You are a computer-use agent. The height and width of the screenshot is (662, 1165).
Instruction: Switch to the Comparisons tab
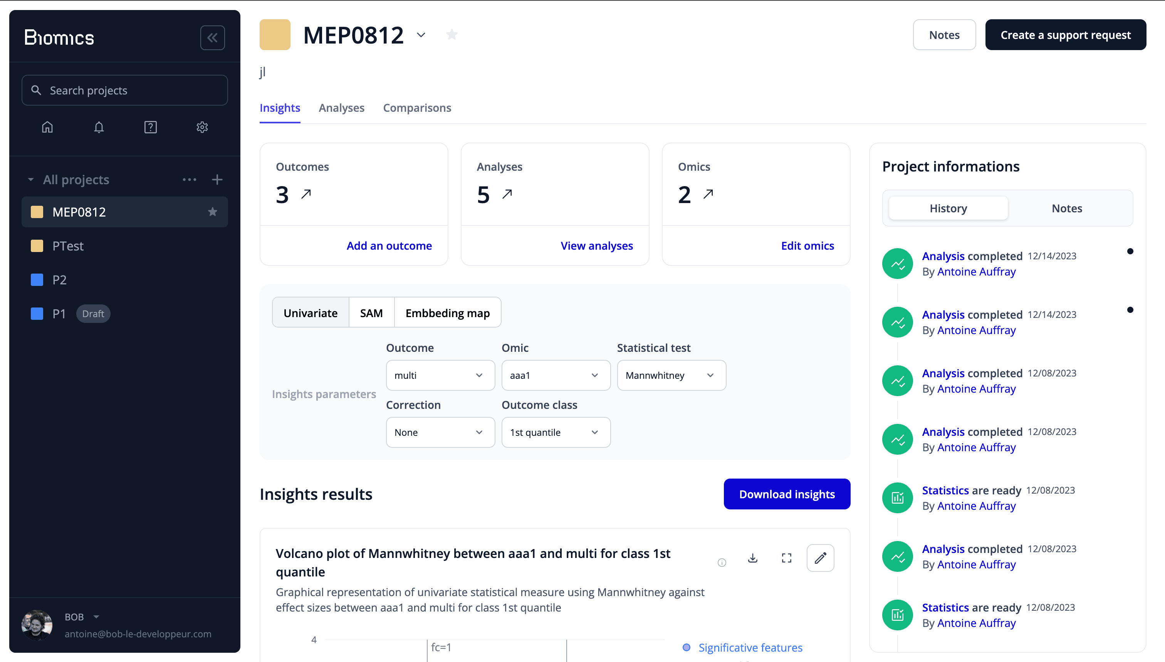pos(417,108)
